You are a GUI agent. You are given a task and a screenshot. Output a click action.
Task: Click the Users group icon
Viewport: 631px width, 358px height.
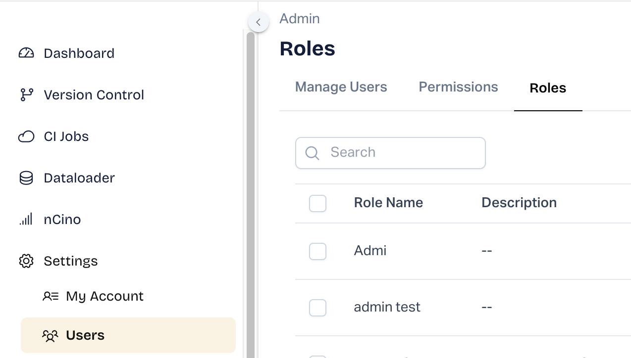coord(51,336)
